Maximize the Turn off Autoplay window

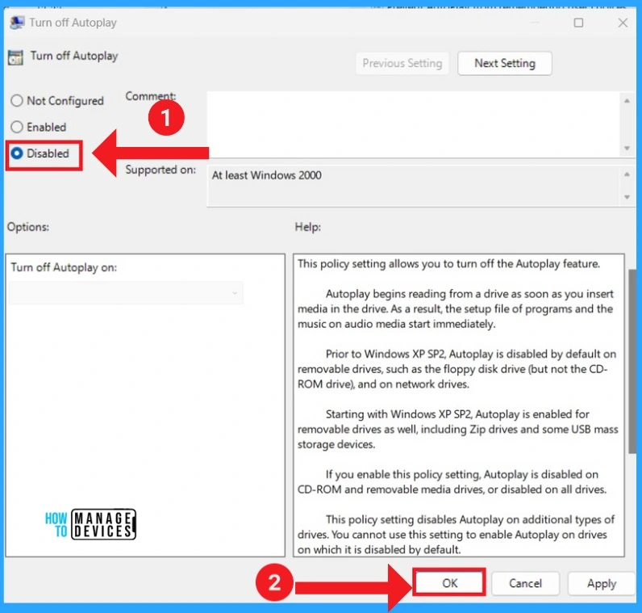[x=578, y=23]
